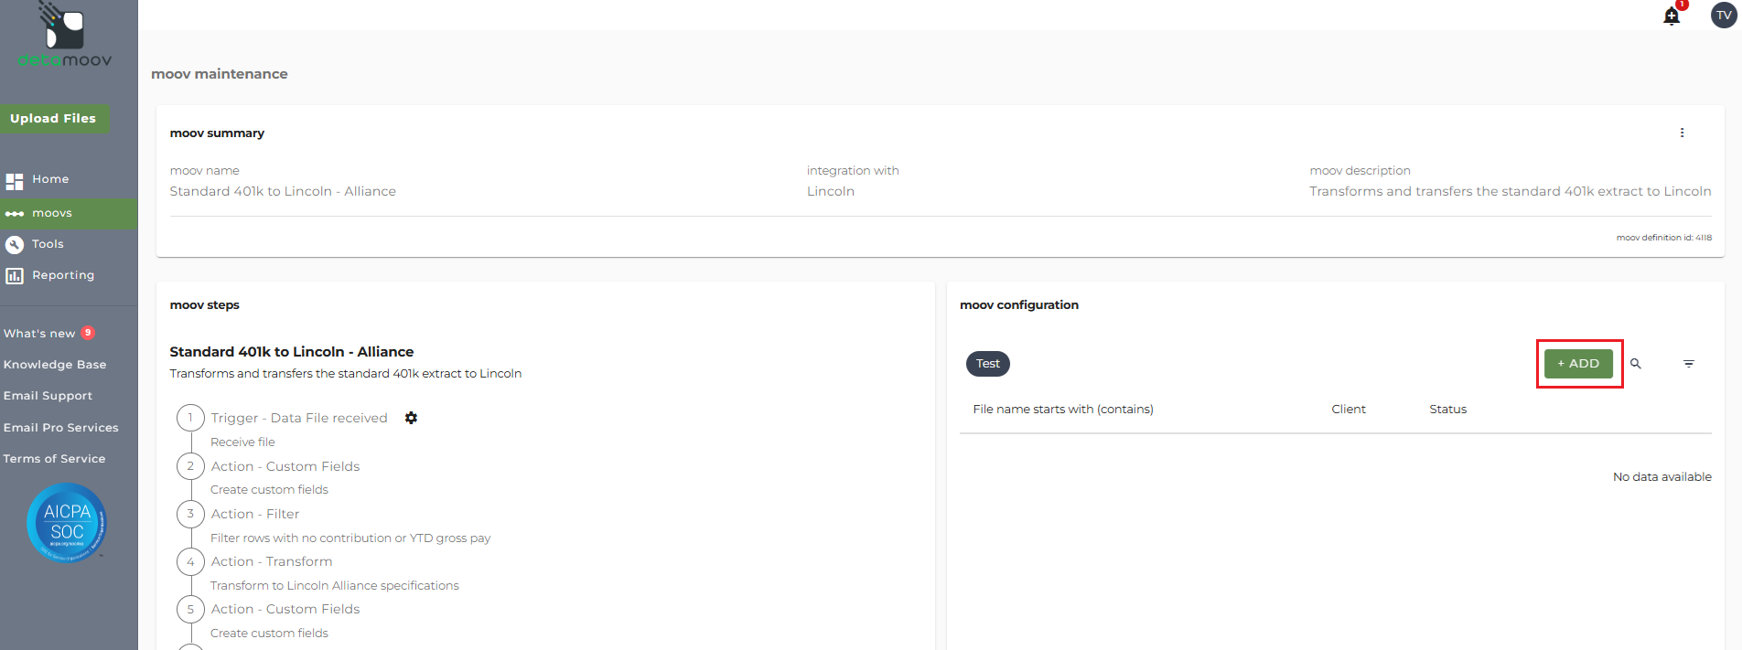Open the Knowledge Base link

point(55,365)
